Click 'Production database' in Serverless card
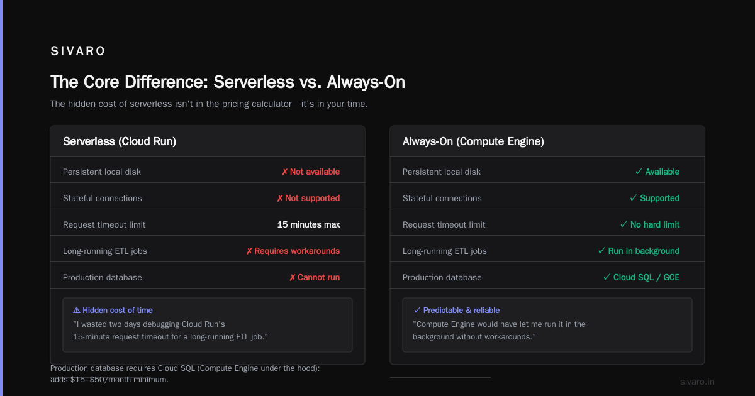Screen dimensions: 755x396 click(103, 277)
